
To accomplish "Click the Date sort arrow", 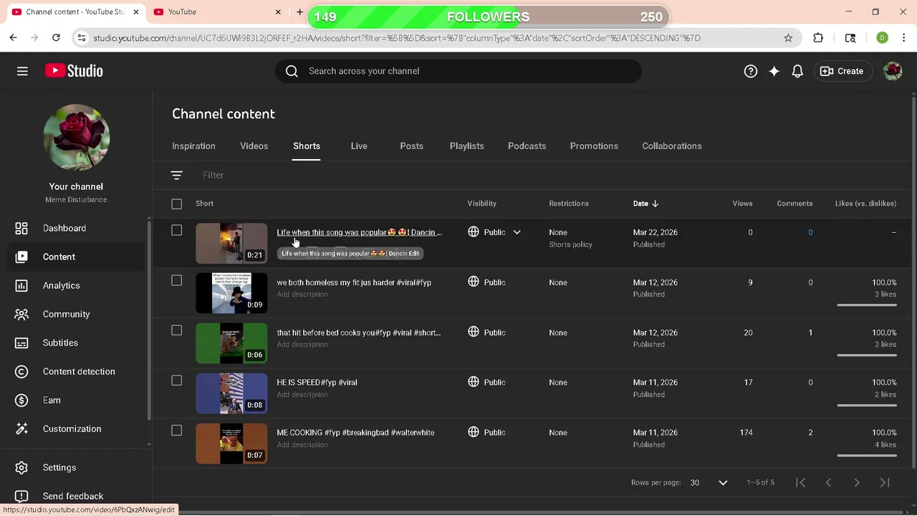I will click(655, 204).
